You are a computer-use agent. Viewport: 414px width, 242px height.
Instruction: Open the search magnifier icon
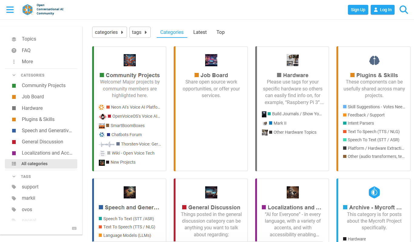click(404, 10)
